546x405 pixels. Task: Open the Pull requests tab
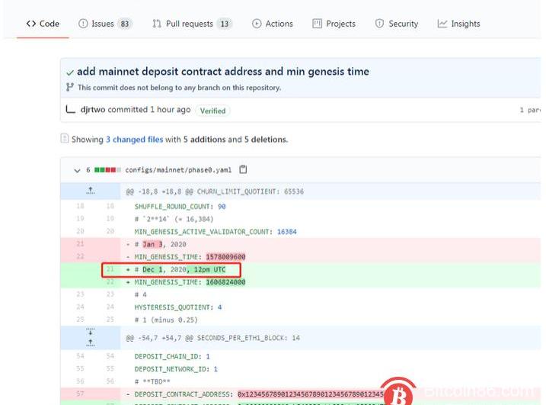(192, 24)
